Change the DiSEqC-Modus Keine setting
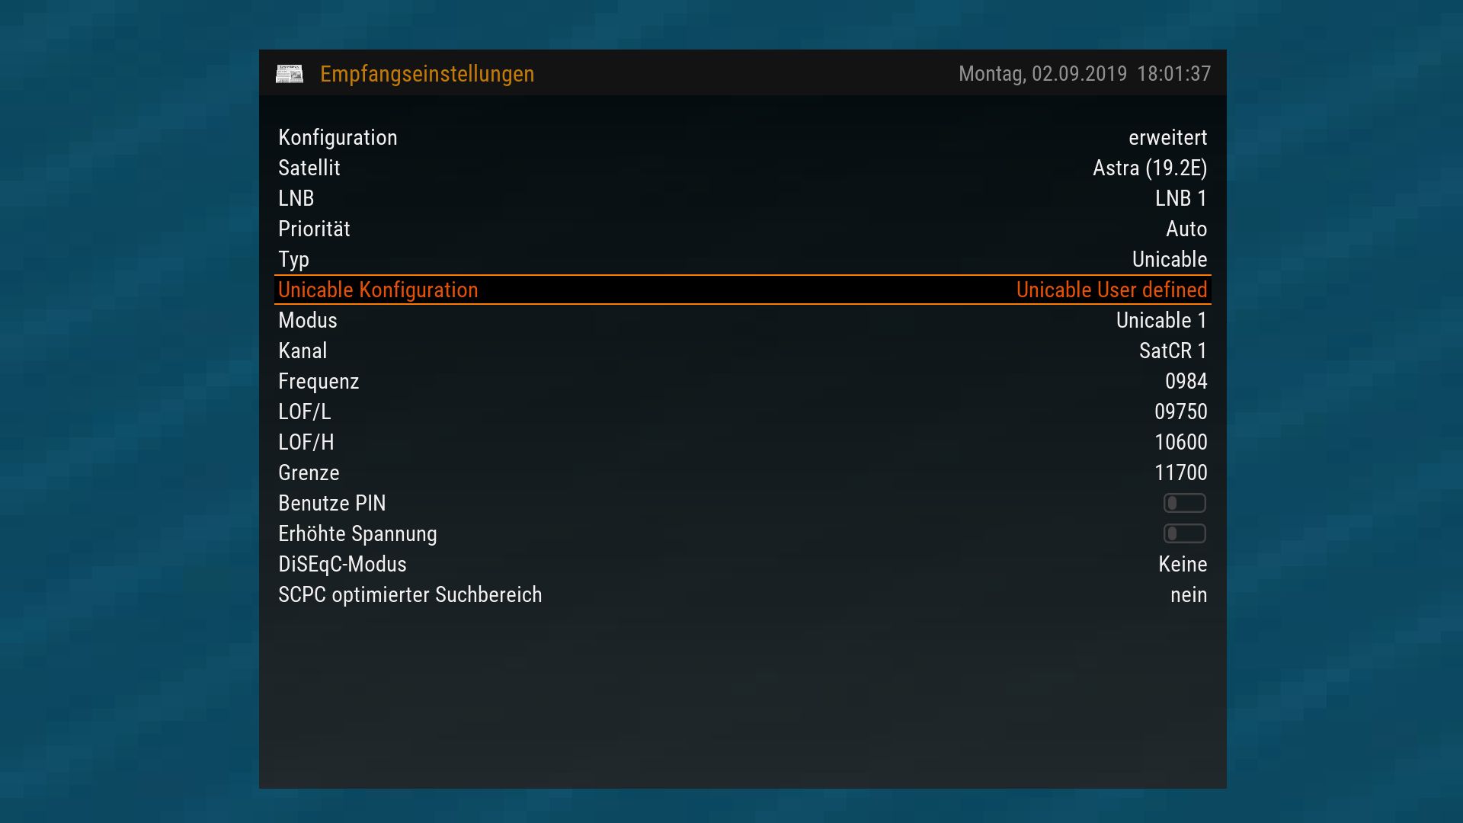 pos(1183,564)
